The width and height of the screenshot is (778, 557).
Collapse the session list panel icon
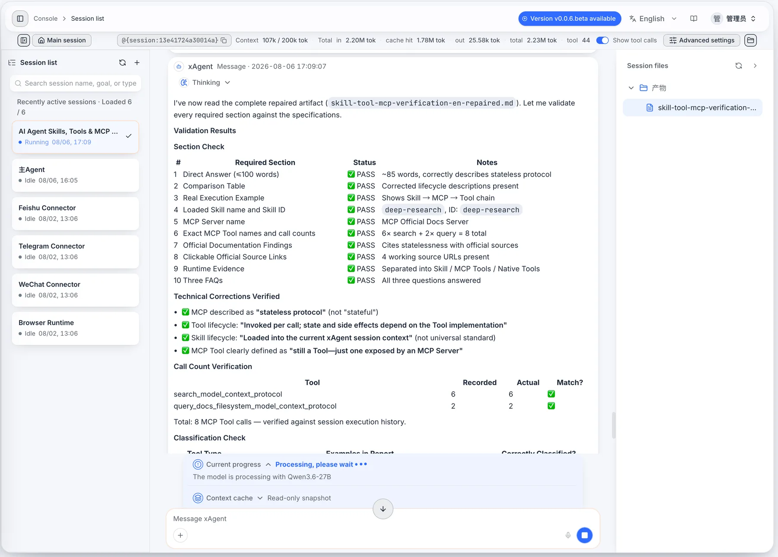24,40
